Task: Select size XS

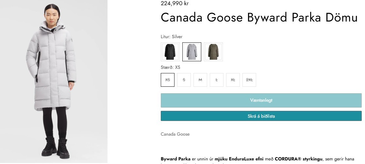Action: [168, 80]
